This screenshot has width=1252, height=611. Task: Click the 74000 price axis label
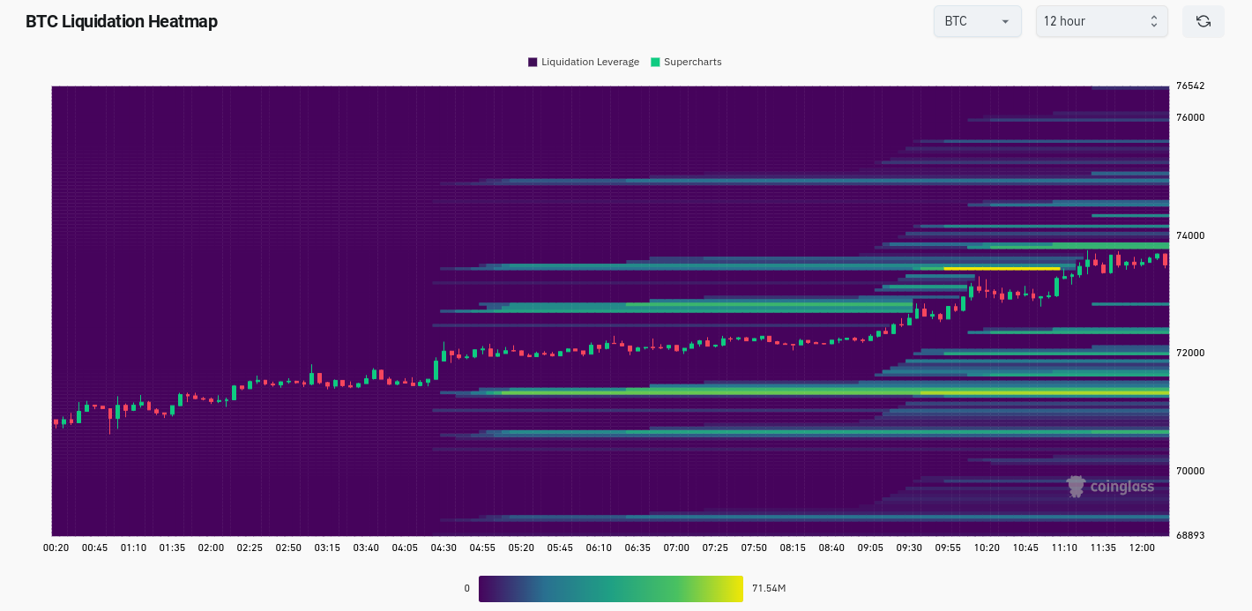[1190, 235]
